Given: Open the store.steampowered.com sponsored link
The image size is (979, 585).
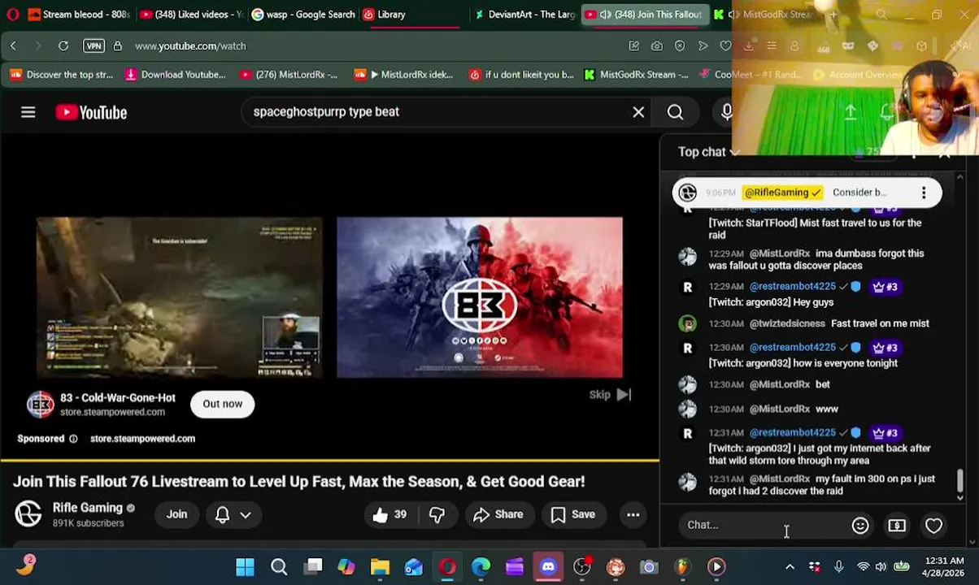Looking at the screenshot, I should pos(142,439).
